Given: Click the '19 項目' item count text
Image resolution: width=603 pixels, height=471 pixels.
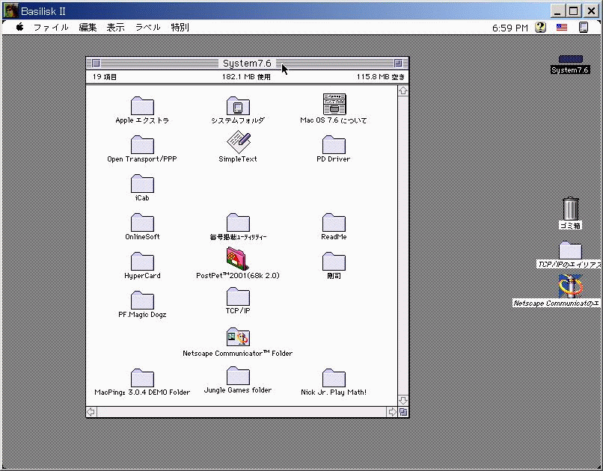Looking at the screenshot, I should (x=105, y=77).
